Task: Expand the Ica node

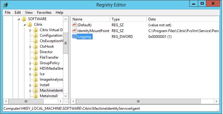Action: tap(30, 74)
